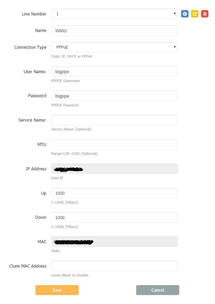
Task: Click the greyed-out IP Address field
Action: (115, 169)
